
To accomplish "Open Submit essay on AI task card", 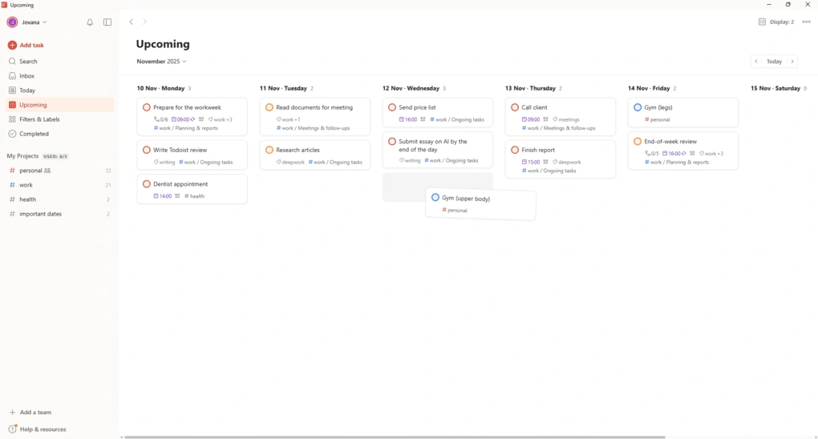I will click(x=438, y=150).
